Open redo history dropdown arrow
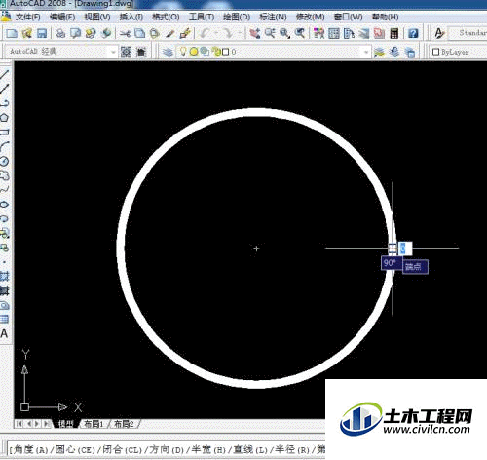The image size is (487, 460). click(239, 33)
